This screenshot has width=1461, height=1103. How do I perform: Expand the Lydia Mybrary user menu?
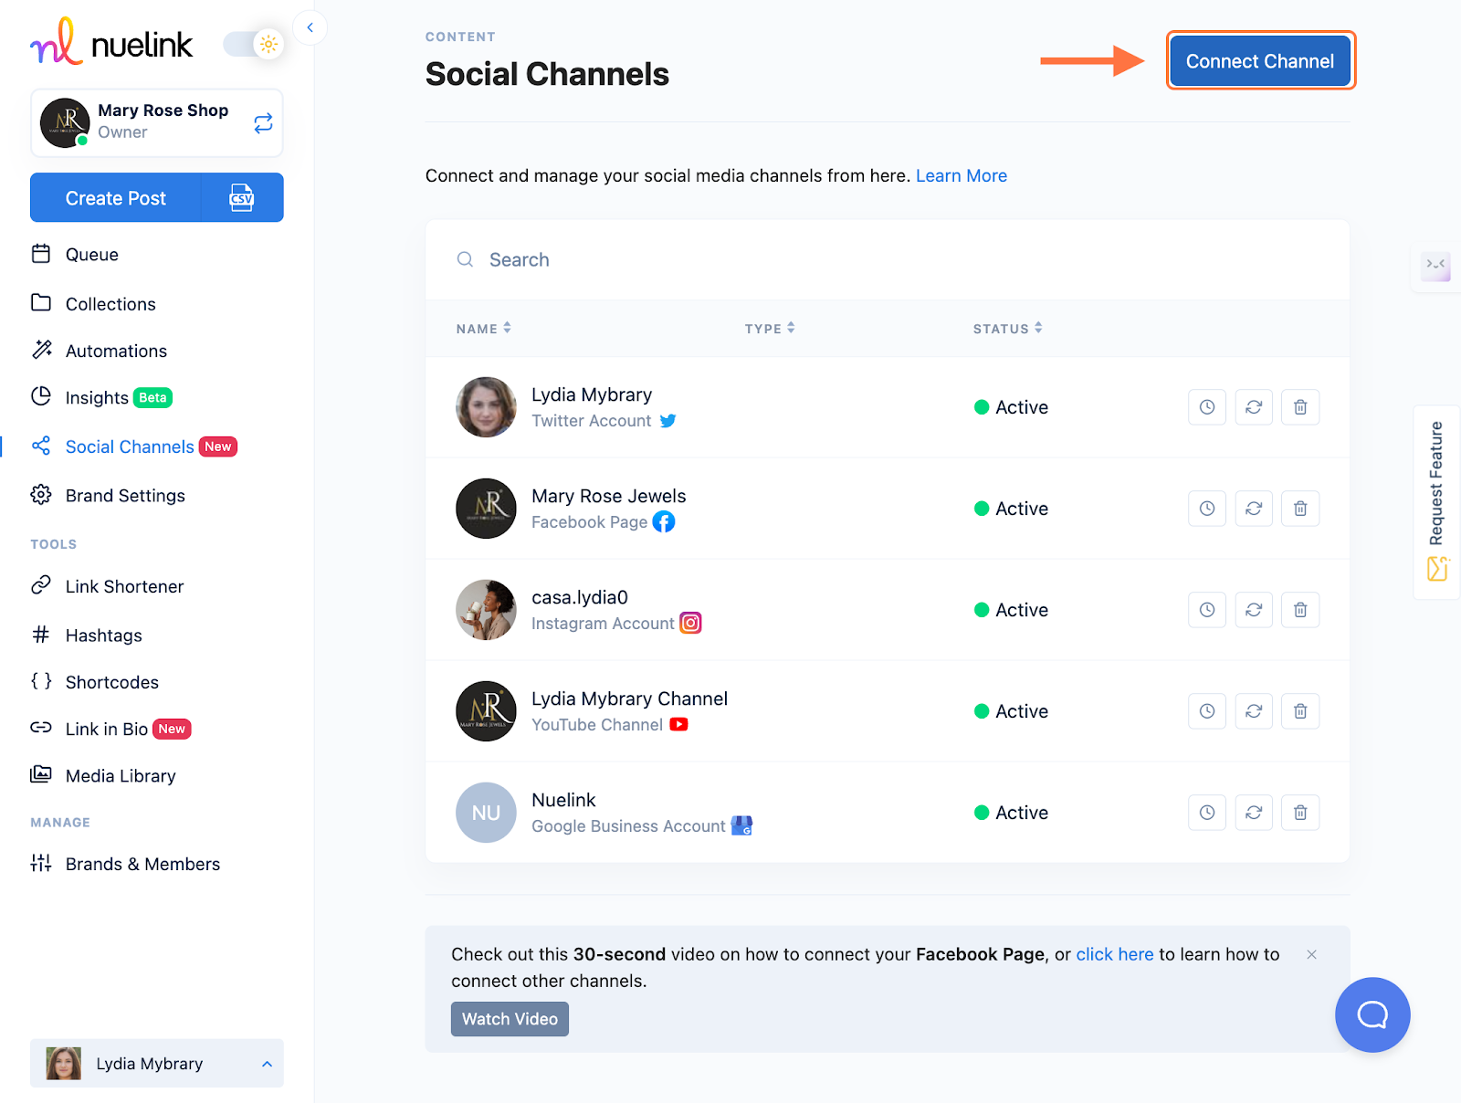click(x=157, y=1063)
